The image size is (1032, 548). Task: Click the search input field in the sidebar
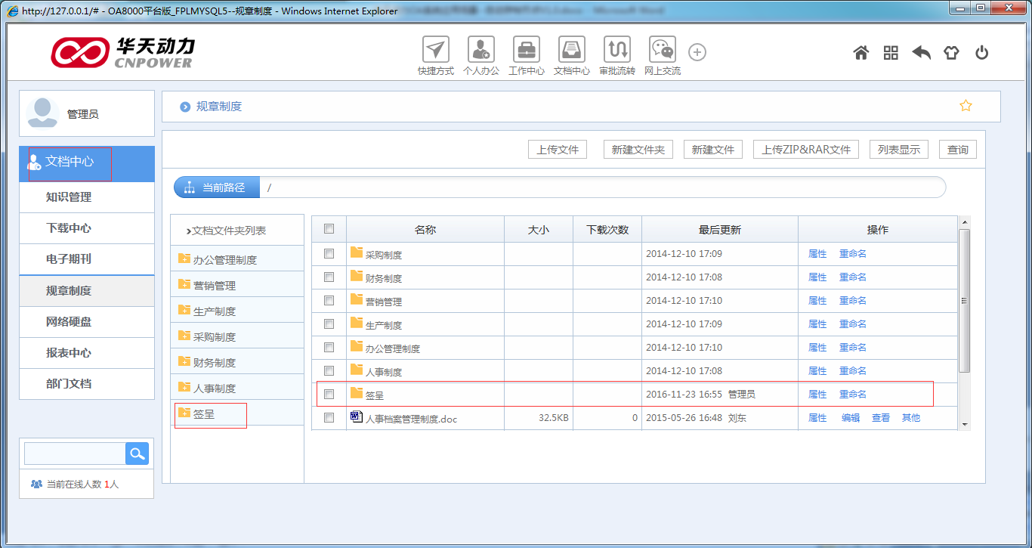(74, 454)
